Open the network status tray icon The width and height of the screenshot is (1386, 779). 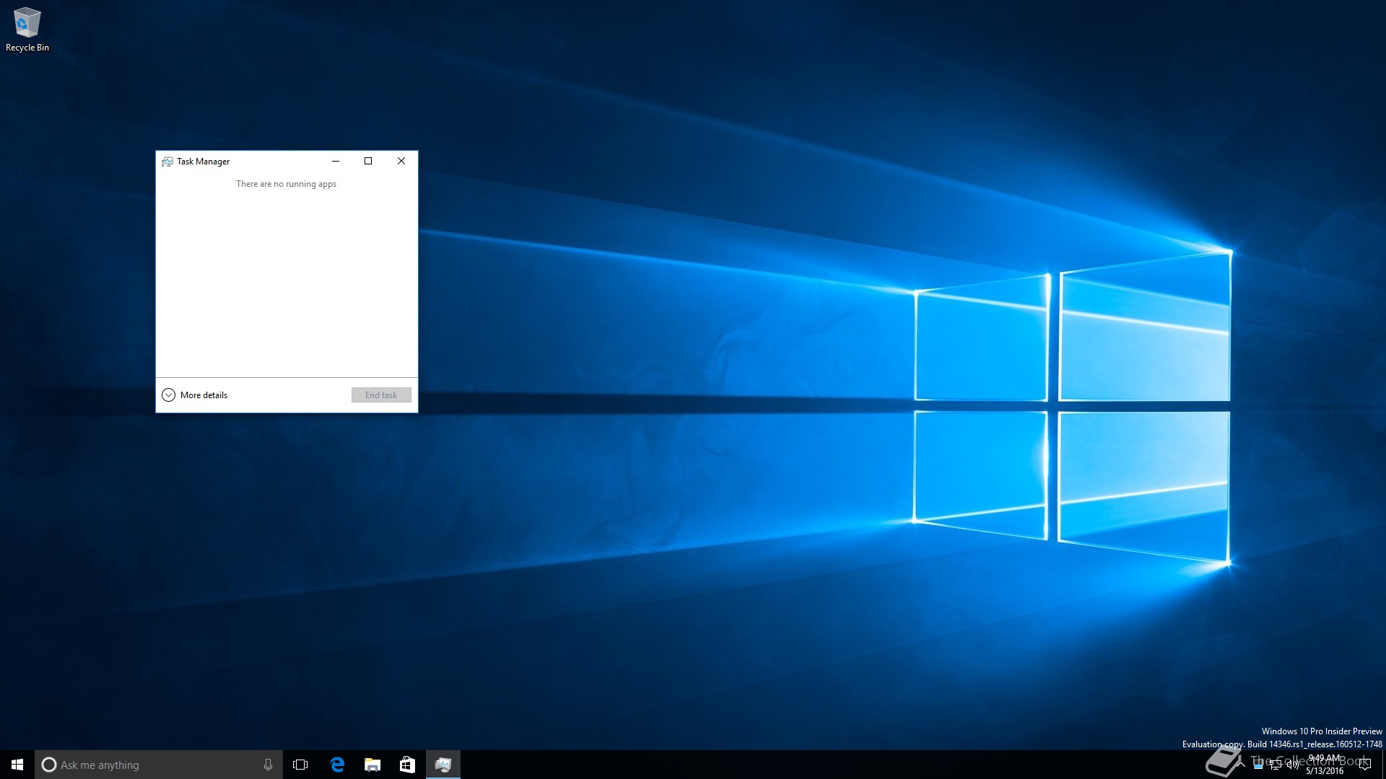[1276, 765]
